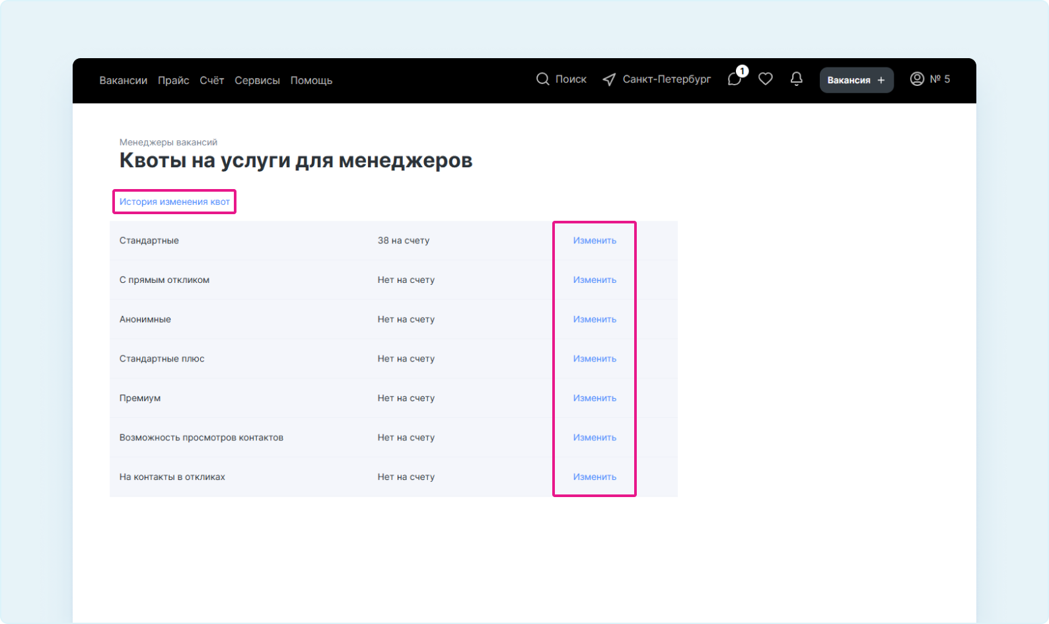Open История изменения квот link
Viewport: 1049px width, 624px height.
click(174, 202)
